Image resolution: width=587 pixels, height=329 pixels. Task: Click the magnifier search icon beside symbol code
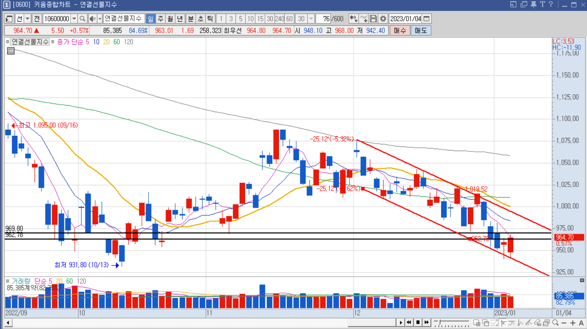pyautogui.click(x=82, y=19)
